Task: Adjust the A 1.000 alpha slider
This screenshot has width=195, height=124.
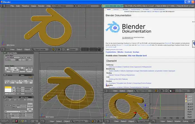Action: tap(24, 94)
